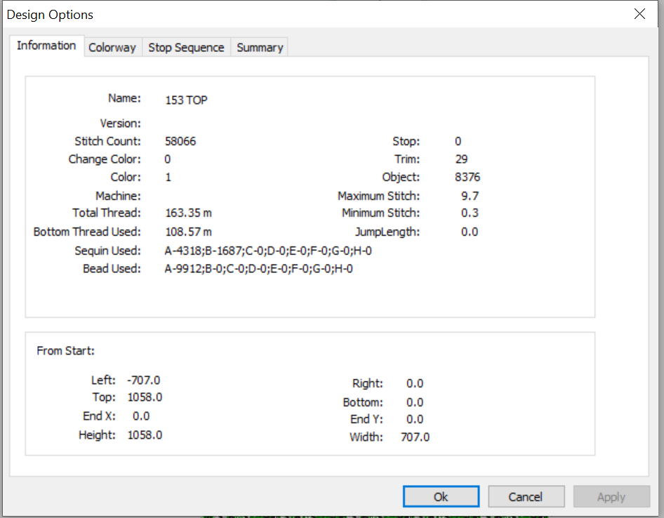Click the Left value -707.0
Screen dimensions: 664x518
pyautogui.click(x=144, y=380)
